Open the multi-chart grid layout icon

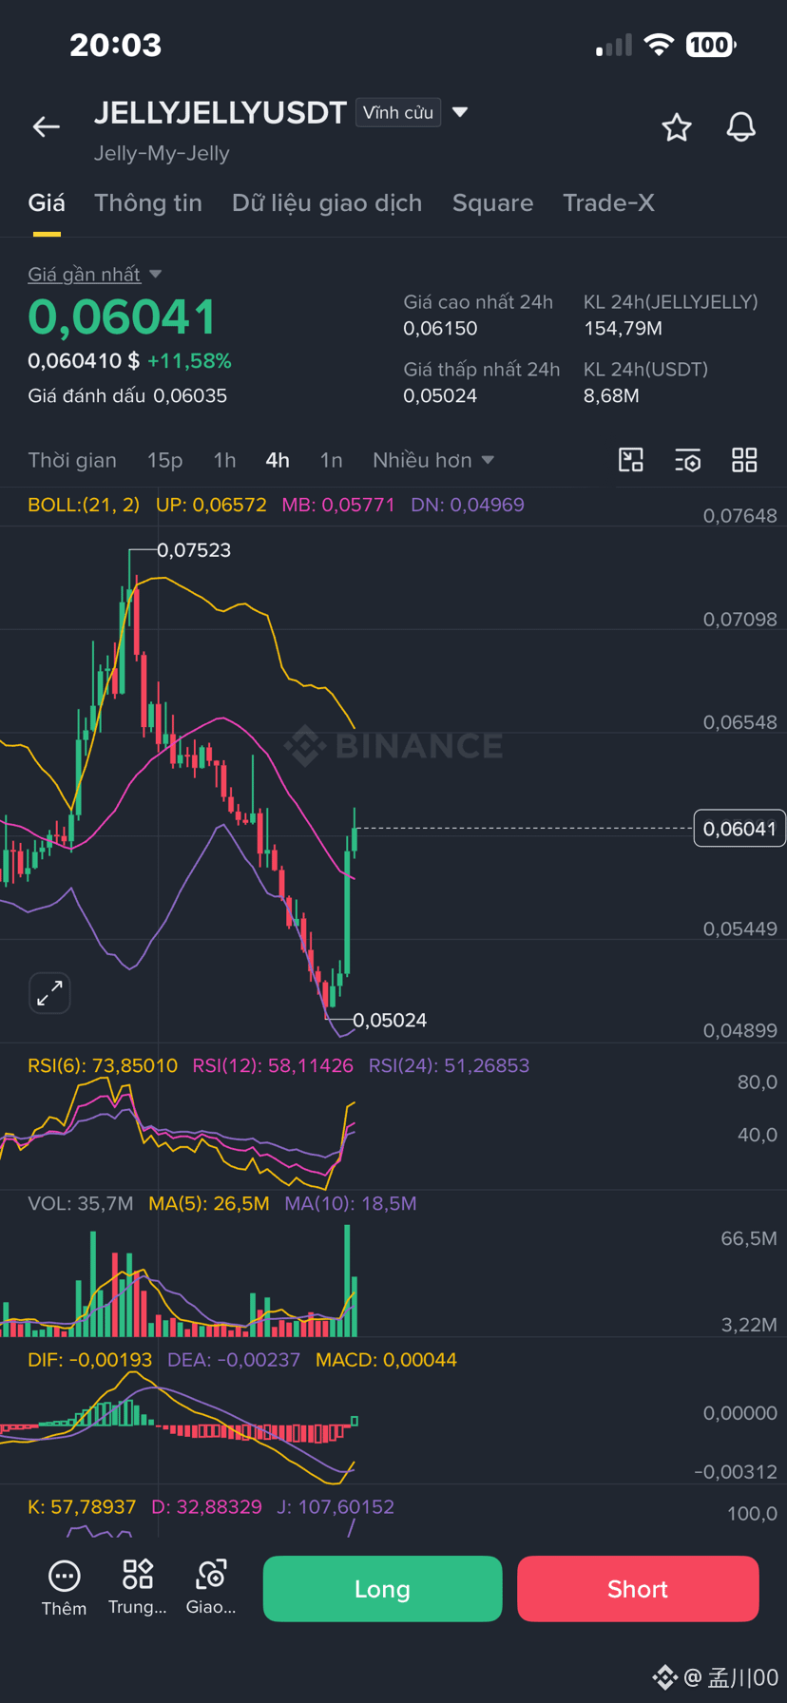click(x=744, y=460)
